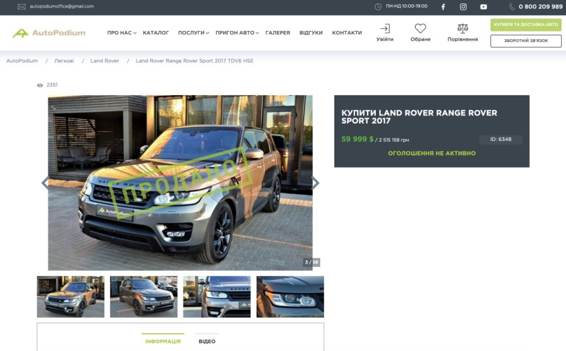
Task: Open the YouTube channel icon
Action: [484, 7]
